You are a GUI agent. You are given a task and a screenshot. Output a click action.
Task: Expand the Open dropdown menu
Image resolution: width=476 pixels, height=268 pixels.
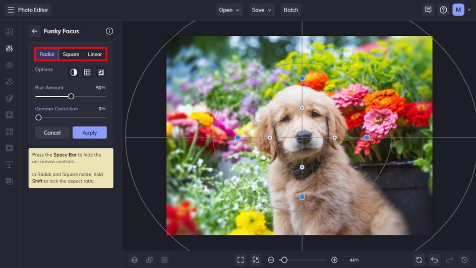pyautogui.click(x=230, y=10)
